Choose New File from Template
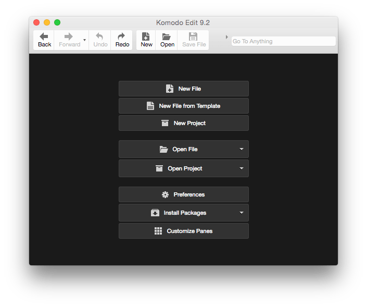Screen dimensions: 367x307 tap(184, 106)
